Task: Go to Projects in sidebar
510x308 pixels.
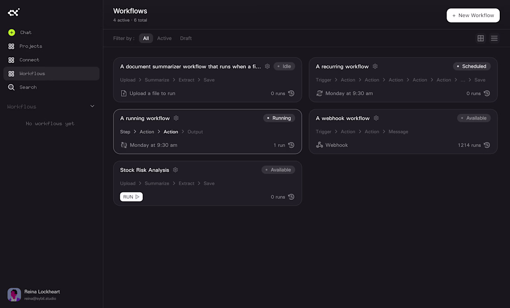Action: (x=31, y=46)
